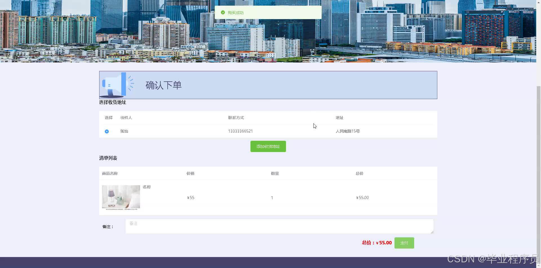This screenshot has width=541, height=268.
Task: Click the 数量 column header
Action: (275, 173)
